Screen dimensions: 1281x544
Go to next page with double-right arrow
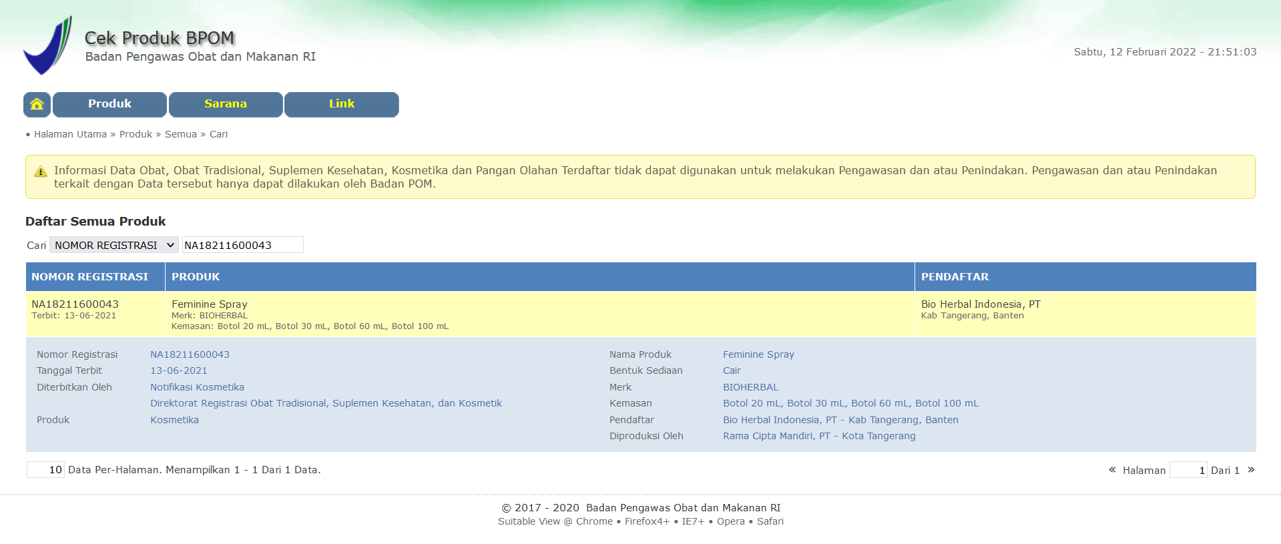point(1251,470)
